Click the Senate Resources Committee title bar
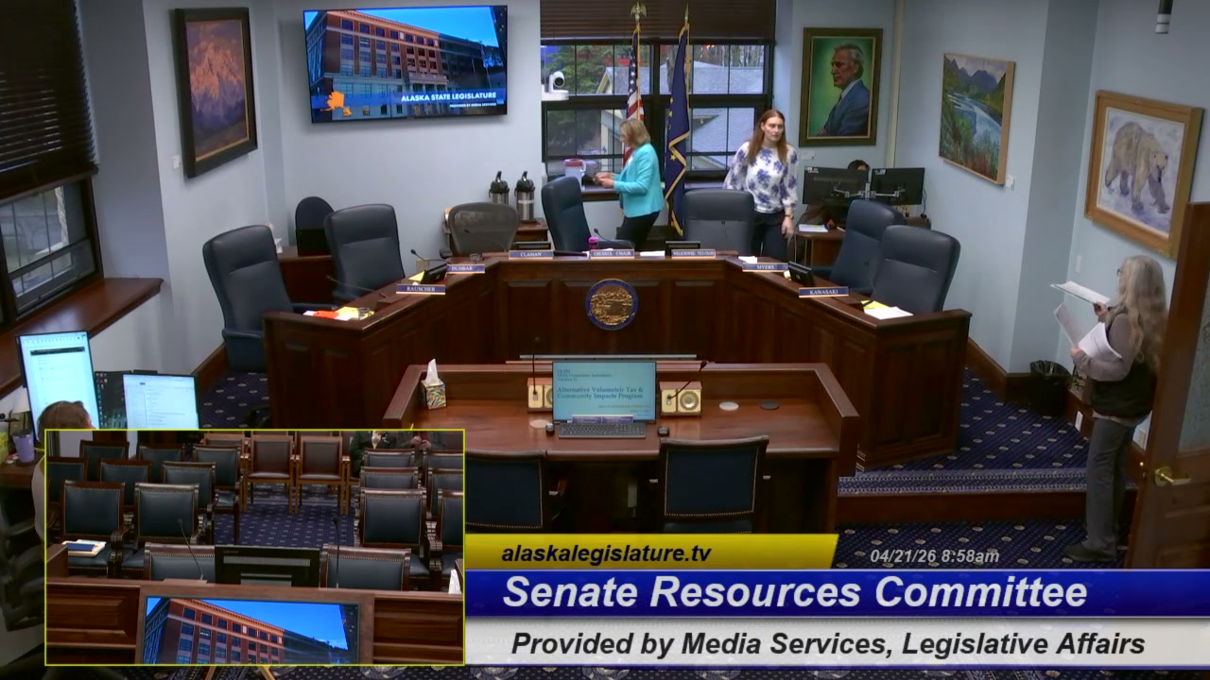The height and width of the screenshot is (680, 1210). 794,593
